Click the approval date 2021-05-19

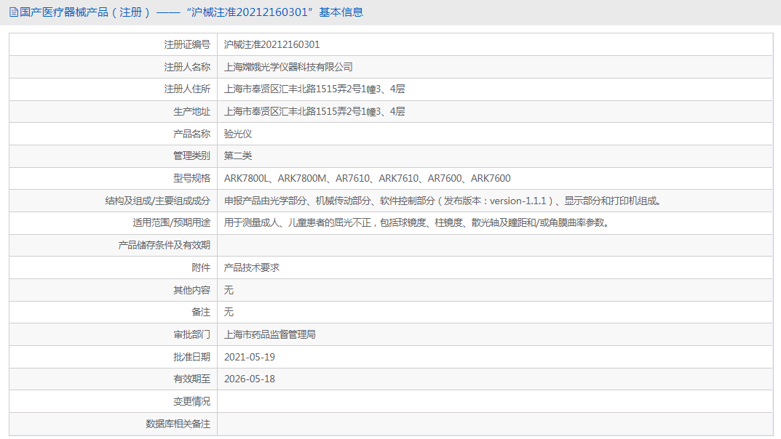250,357
